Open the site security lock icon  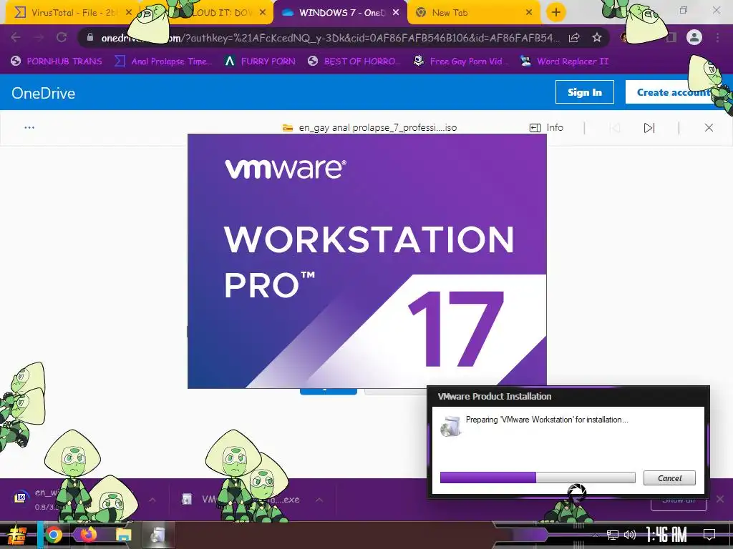(x=90, y=37)
